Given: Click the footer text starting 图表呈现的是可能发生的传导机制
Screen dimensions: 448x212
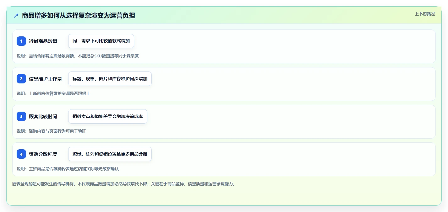Looking at the screenshot, I should pyautogui.click(x=124, y=184).
